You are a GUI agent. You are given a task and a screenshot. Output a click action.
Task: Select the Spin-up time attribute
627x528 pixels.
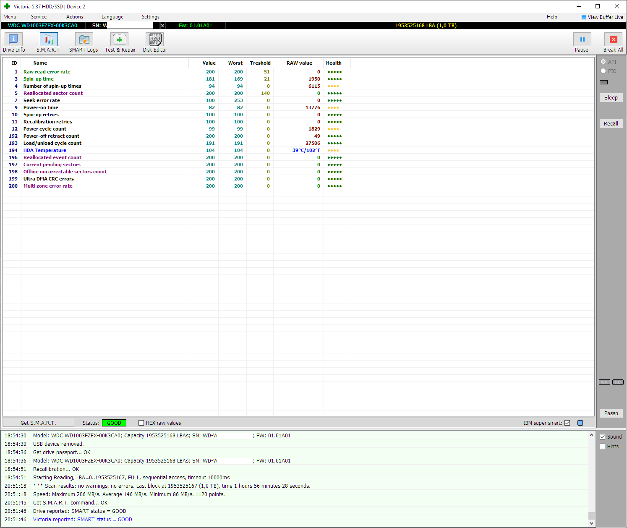coord(298,79)
